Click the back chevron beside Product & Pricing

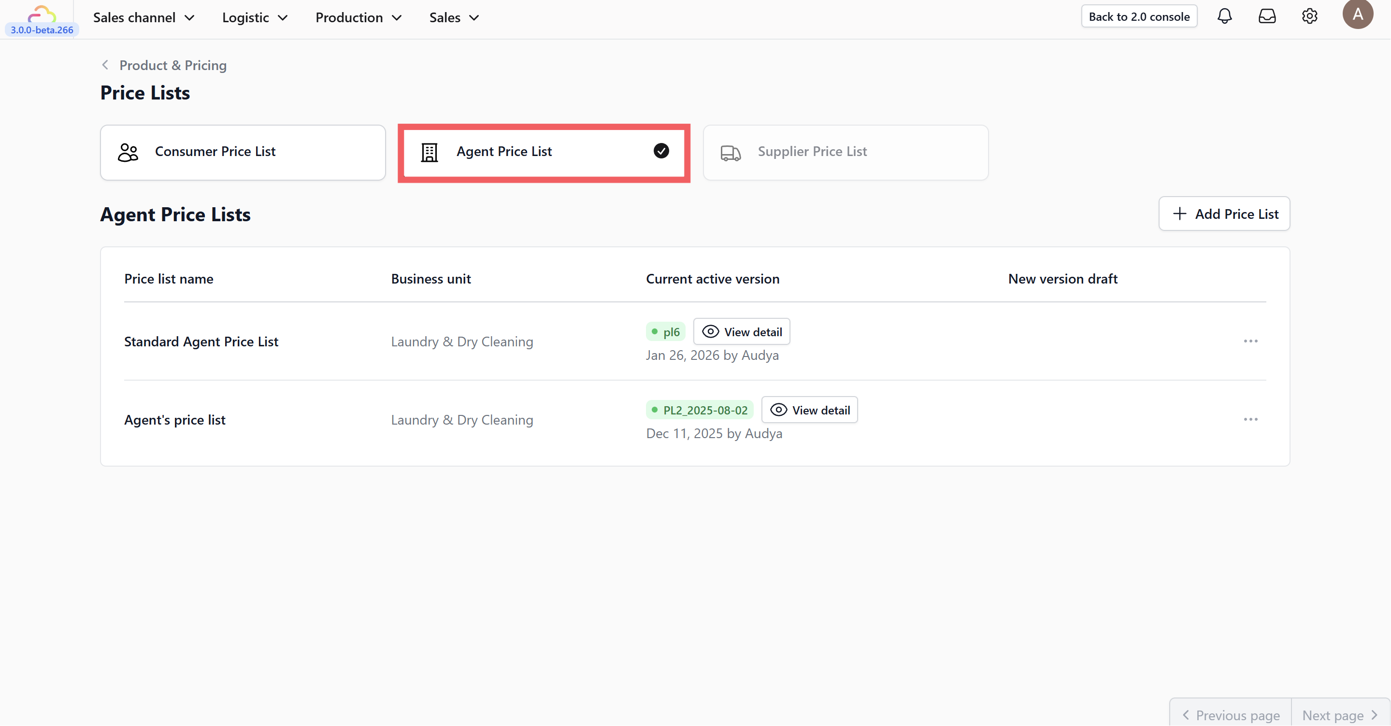click(x=105, y=65)
